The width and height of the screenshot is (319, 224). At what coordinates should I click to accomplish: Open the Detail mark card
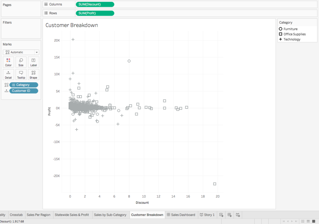tap(8, 75)
